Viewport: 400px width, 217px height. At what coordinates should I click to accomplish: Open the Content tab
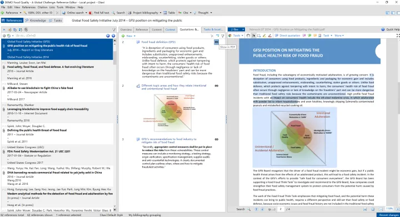(157, 29)
